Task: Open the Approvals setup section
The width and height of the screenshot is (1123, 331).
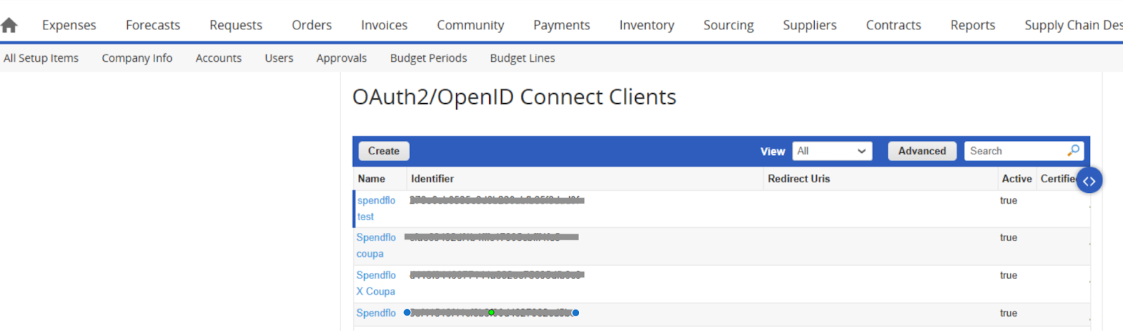Action: (x=341, y=58)
